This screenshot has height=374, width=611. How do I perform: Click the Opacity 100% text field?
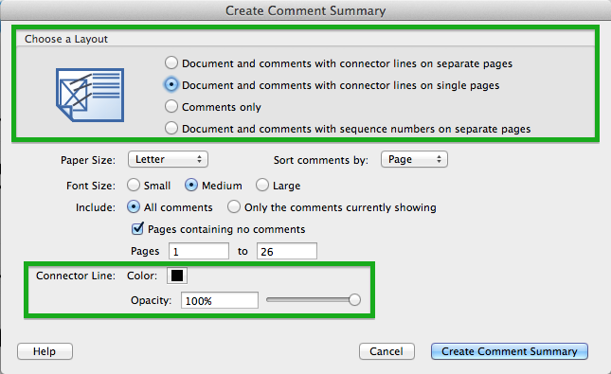click(220, 300)
